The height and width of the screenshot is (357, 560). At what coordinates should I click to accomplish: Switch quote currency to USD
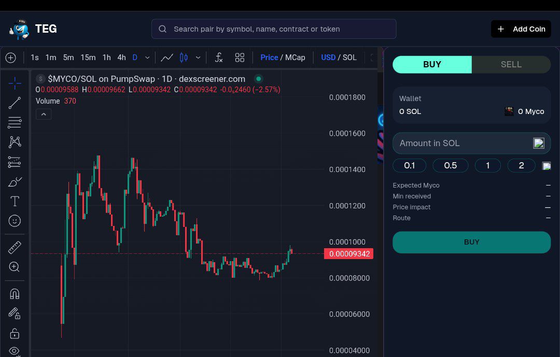click(x=328, y=58)
